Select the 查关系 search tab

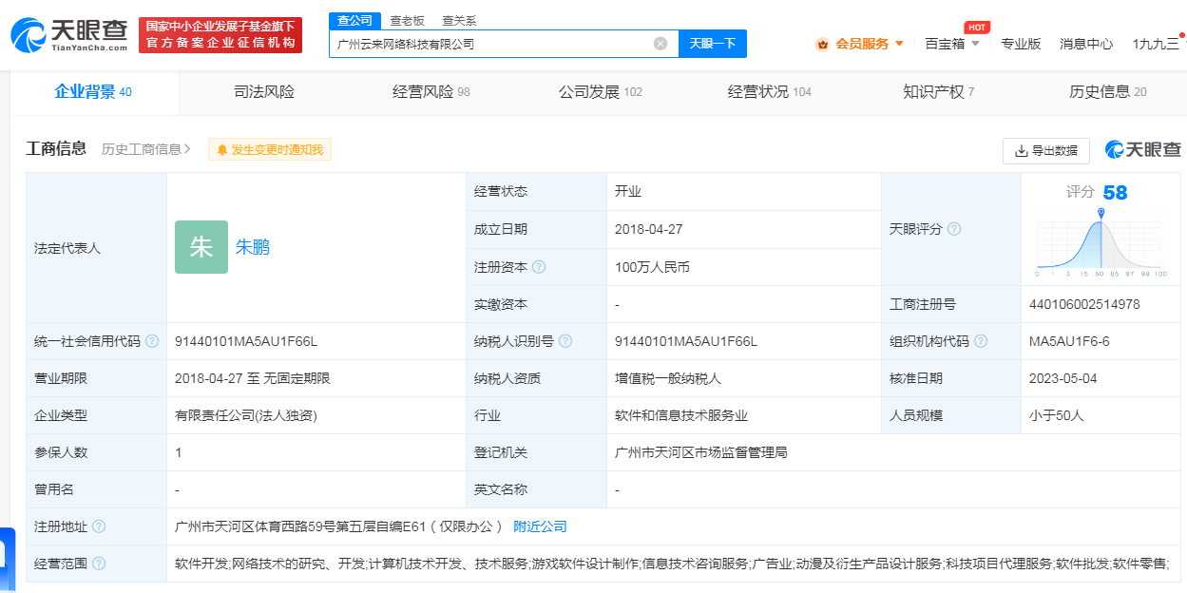[459, 21]
